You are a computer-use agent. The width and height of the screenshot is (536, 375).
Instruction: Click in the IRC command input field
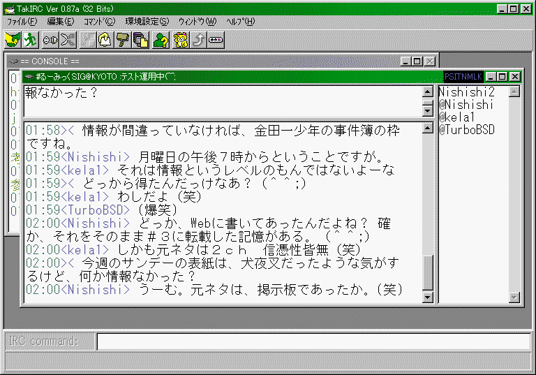[313, 341]
